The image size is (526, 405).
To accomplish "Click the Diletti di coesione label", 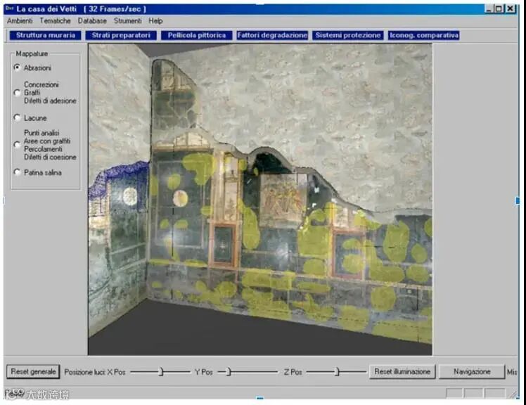I will (x=50, y=157).
